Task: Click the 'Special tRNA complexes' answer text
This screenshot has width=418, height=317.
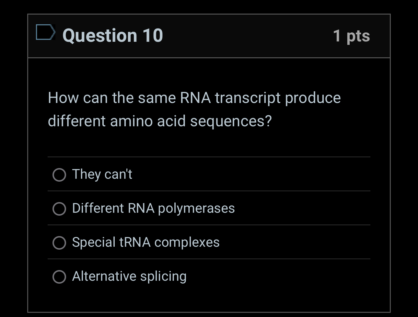Action: click(x=146, y=242)
